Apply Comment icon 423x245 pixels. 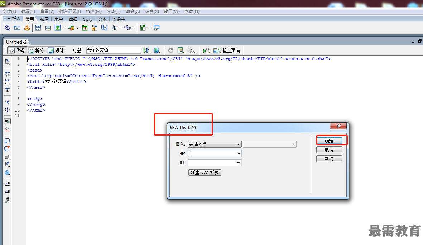7,141
